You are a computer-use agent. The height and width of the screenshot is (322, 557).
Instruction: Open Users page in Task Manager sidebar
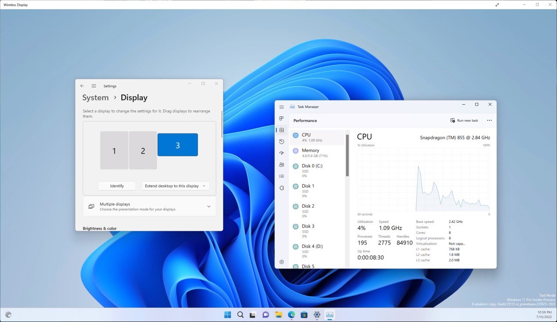(x=282, y=165)
